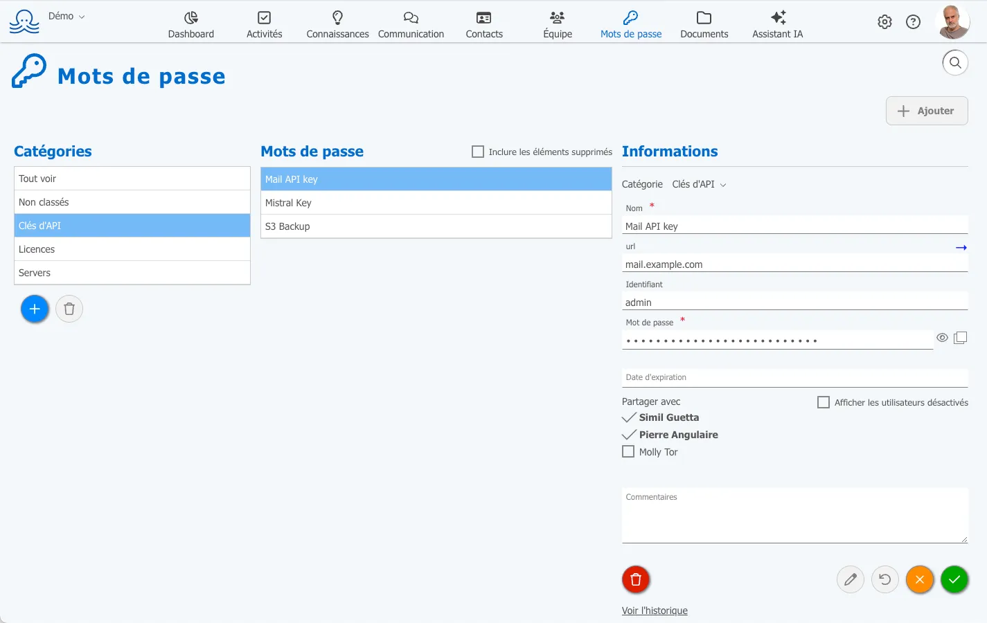The height and width of the screenshot is (623, 987).
Task: Select the Servers category
Action: click(132, 273)
